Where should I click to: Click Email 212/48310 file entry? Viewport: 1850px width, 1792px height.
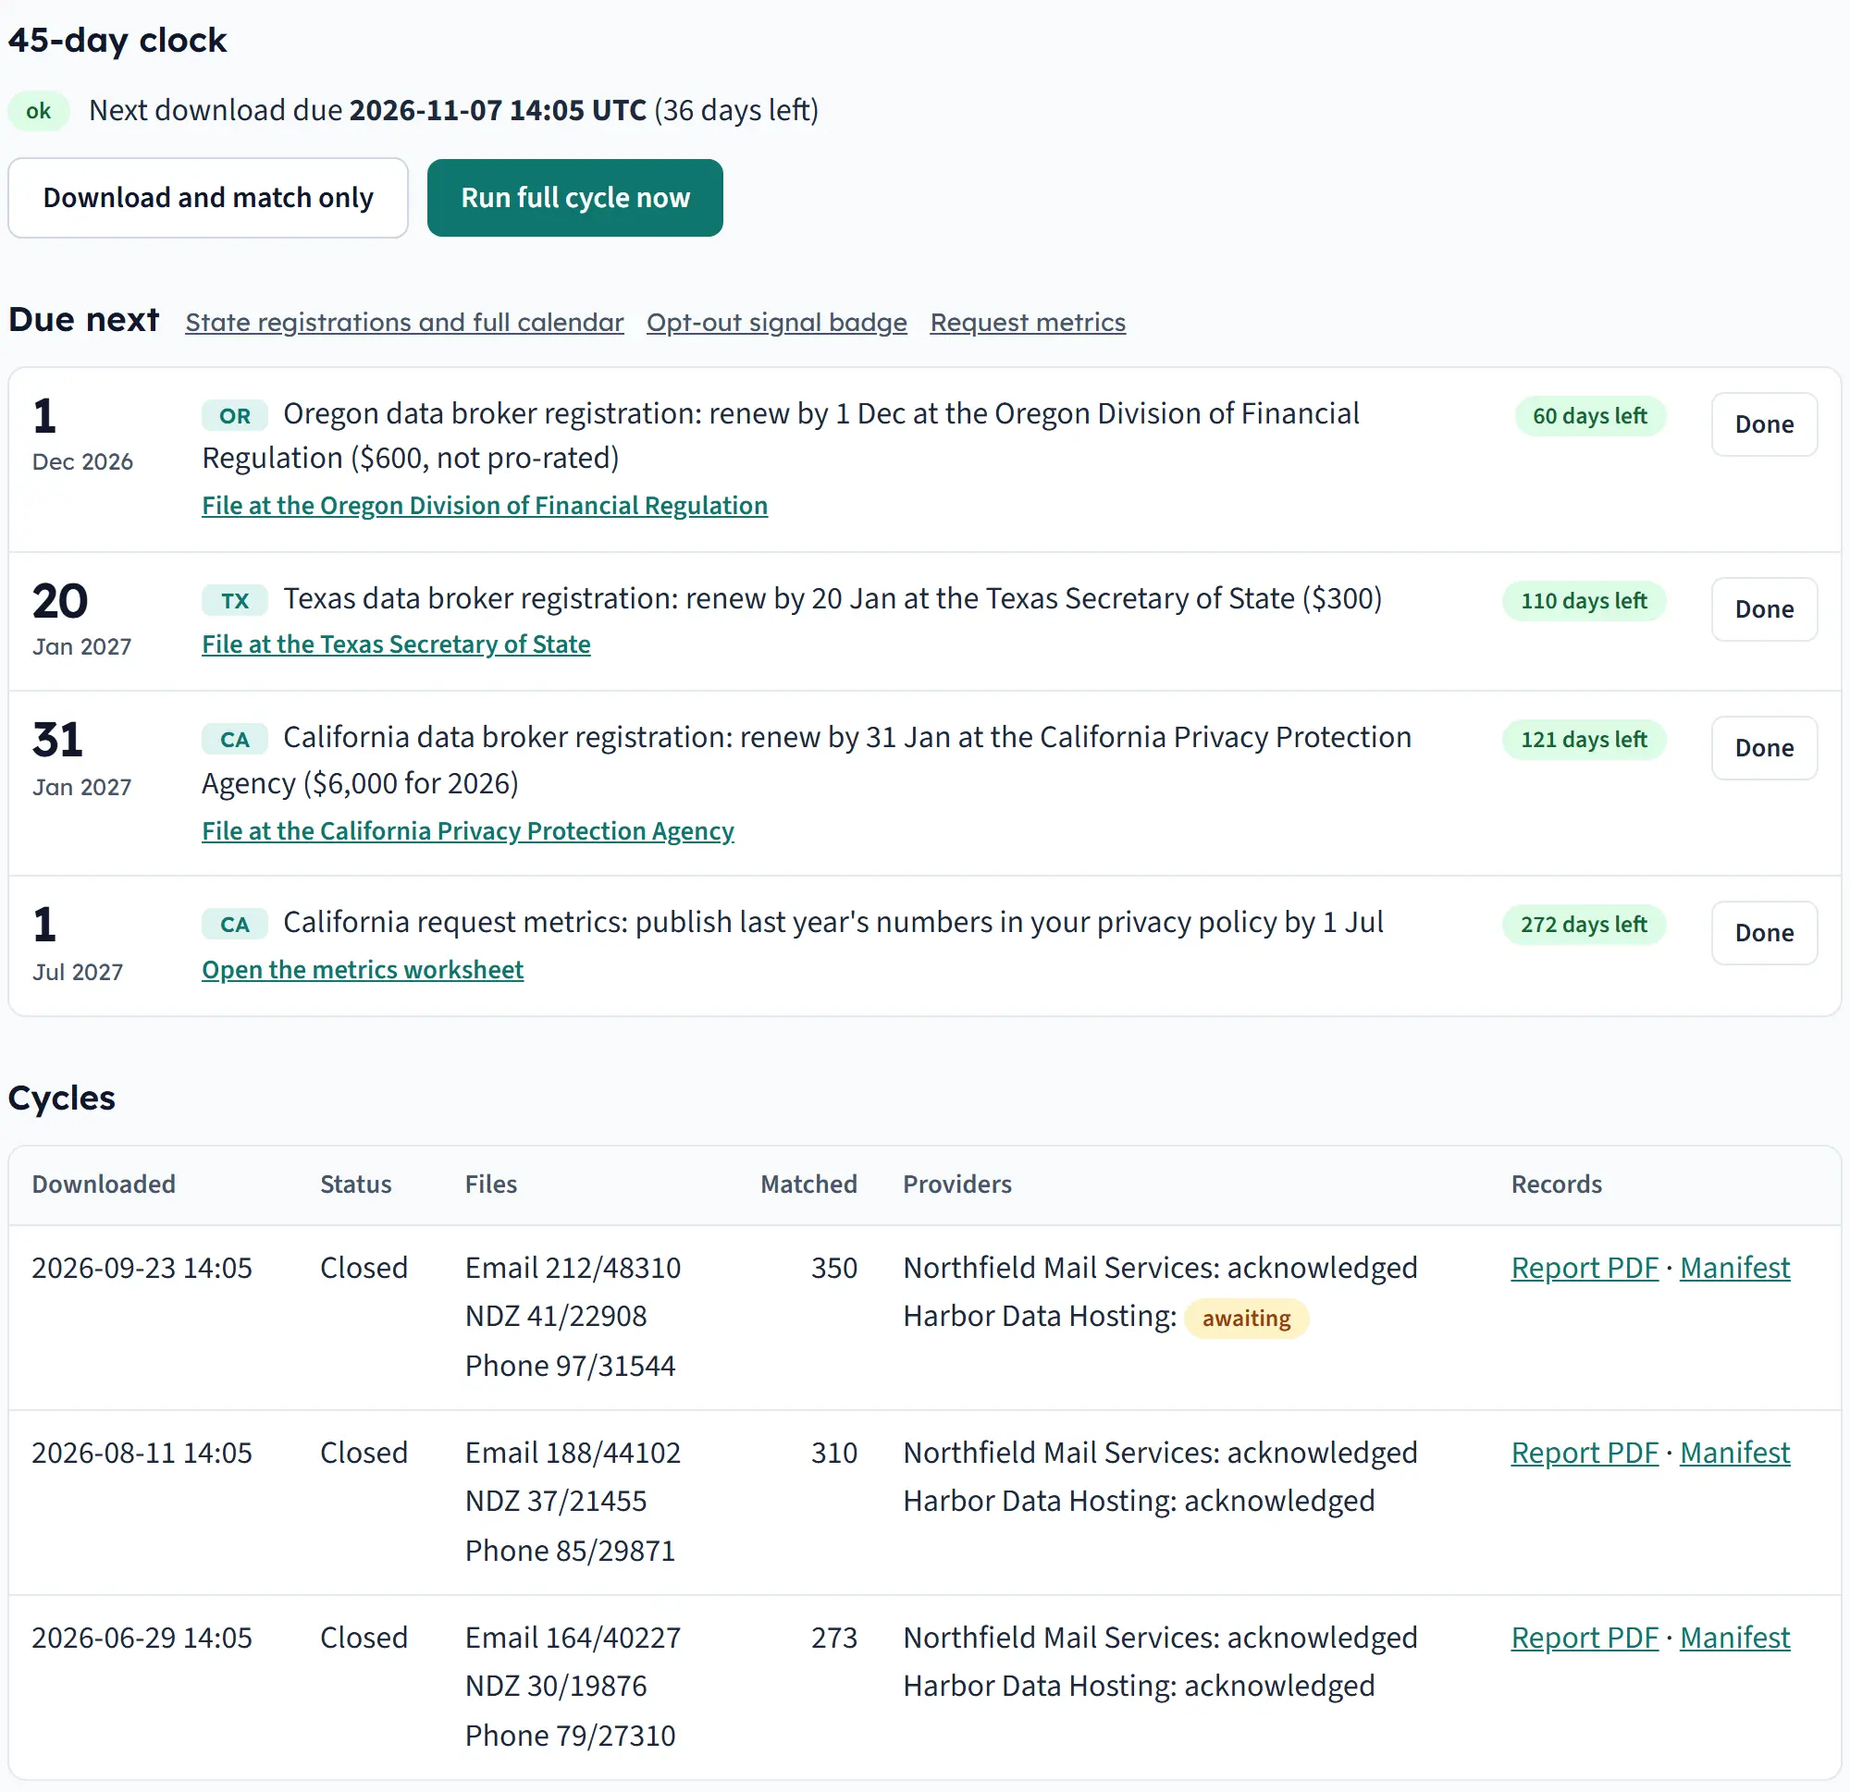573,1268
